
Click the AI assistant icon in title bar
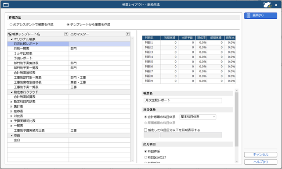[267, 5]
